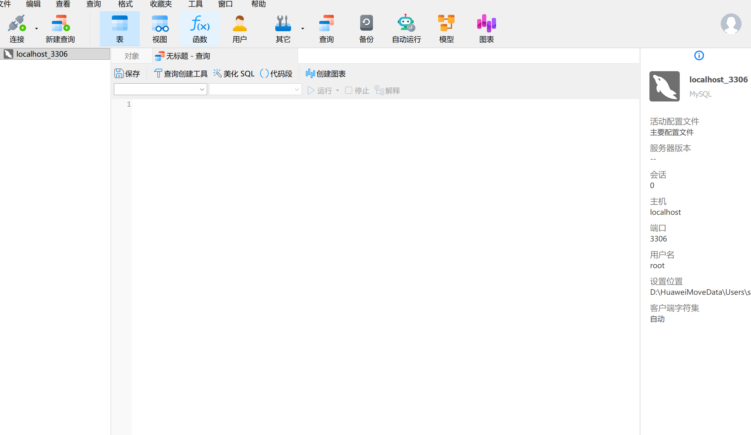Open the Favorites (收藏夹) menu
Image resolution: width=751 pixels, height=435 pixels.
[161, 4]
